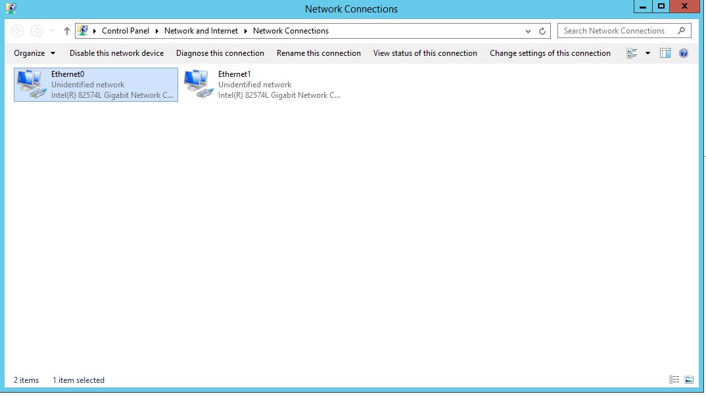
Task: Refresh the Network Connections view
Action: pyautogui.click(x=542, y=31)
